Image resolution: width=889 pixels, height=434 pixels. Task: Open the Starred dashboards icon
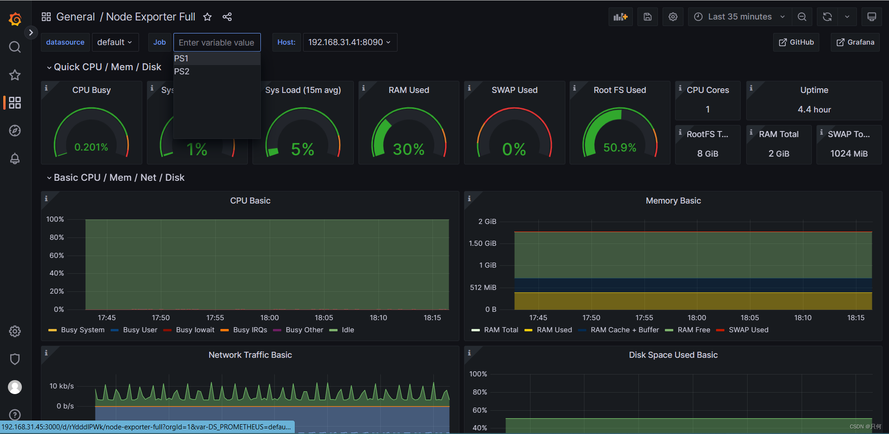coord(15,75)
